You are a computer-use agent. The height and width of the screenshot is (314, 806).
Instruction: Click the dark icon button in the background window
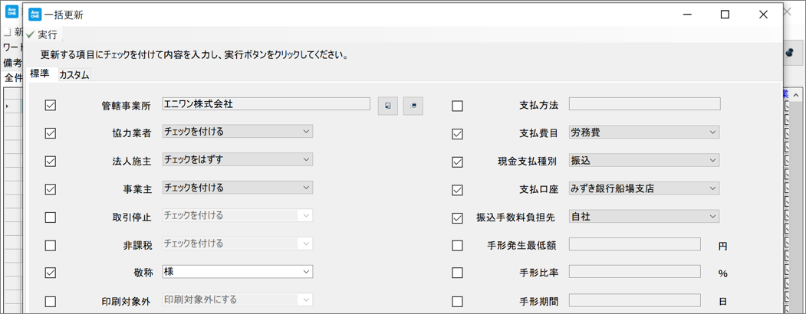pos(790,52)
